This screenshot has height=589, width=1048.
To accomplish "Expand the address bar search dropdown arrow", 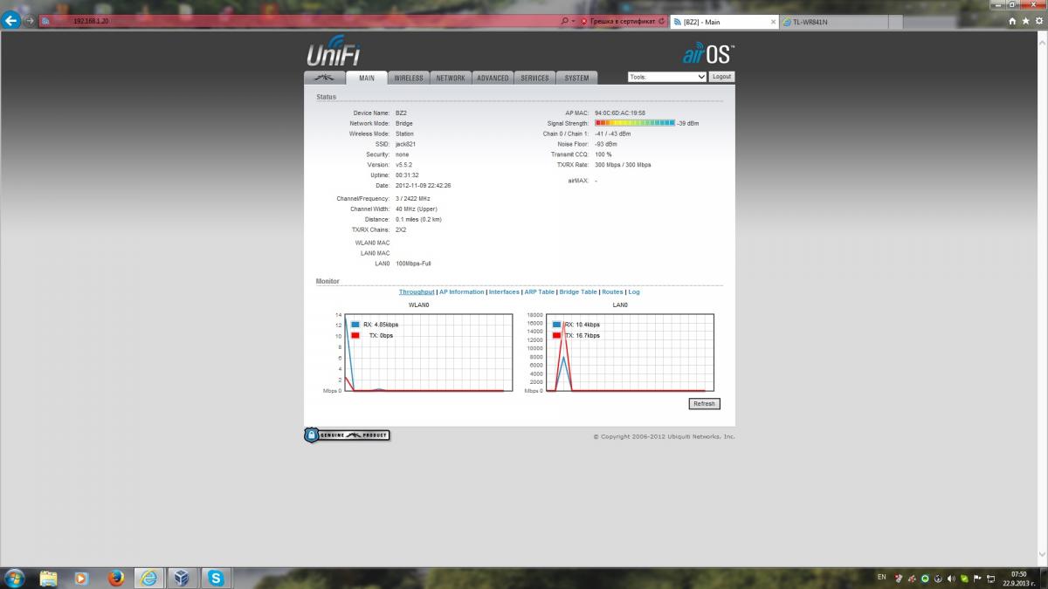I will (x=573, y=21).
